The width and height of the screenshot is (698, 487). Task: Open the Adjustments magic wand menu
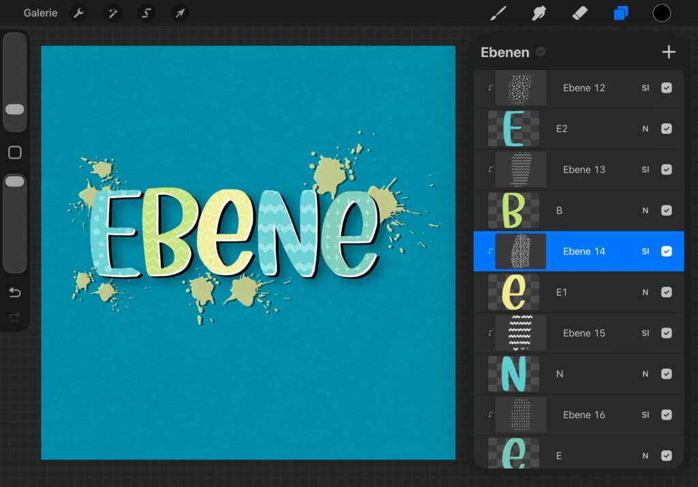pyautogui.click(x=112, y=14)
